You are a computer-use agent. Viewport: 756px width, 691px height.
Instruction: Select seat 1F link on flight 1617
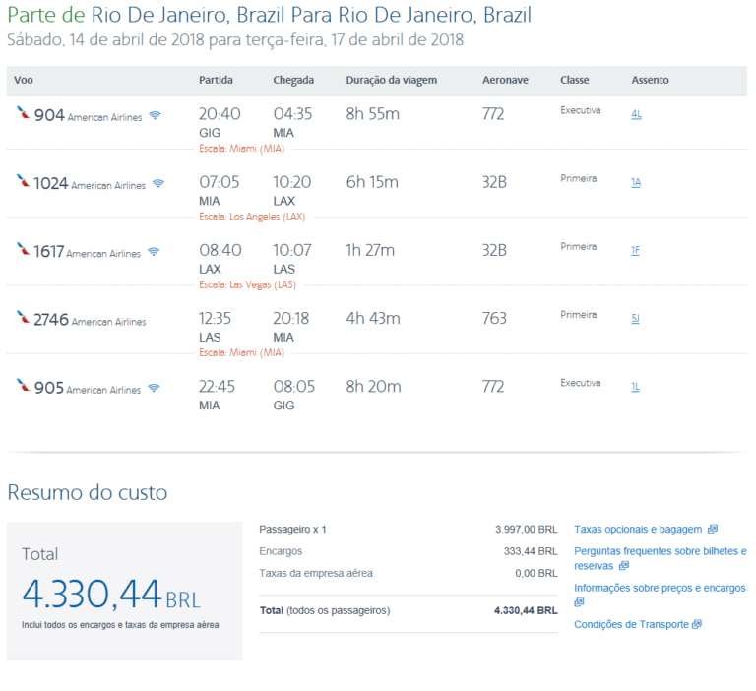pos(636,250)
